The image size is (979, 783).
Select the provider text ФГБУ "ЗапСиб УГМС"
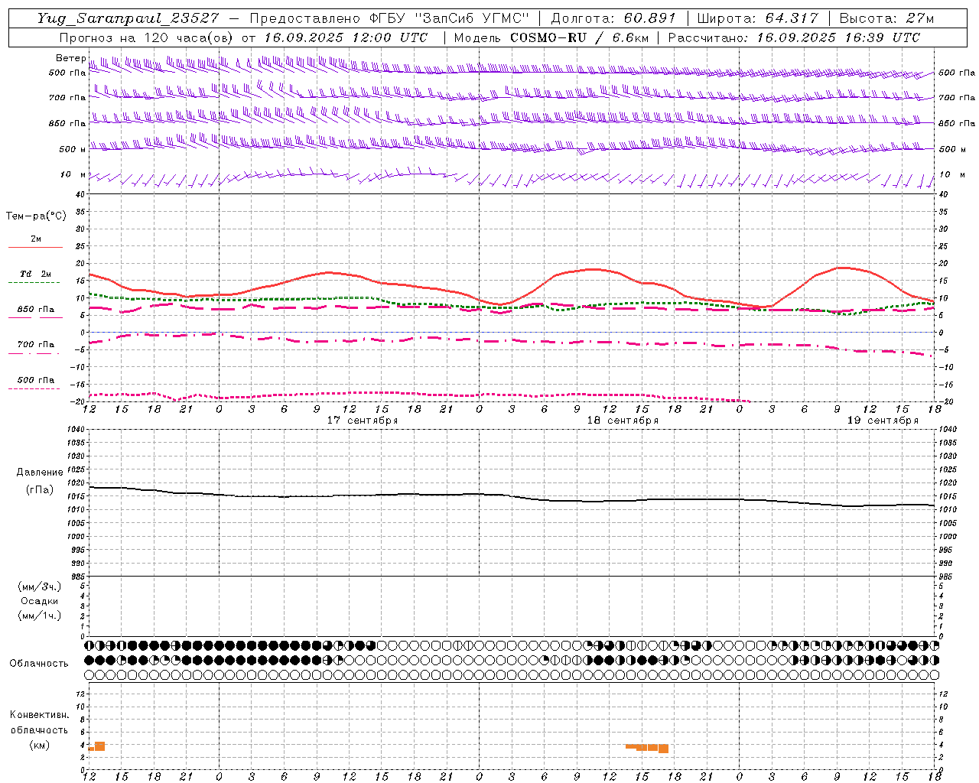[450, 18]
